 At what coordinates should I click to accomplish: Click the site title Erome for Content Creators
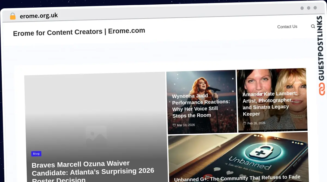pyautogui.click(x=79, y=32)
